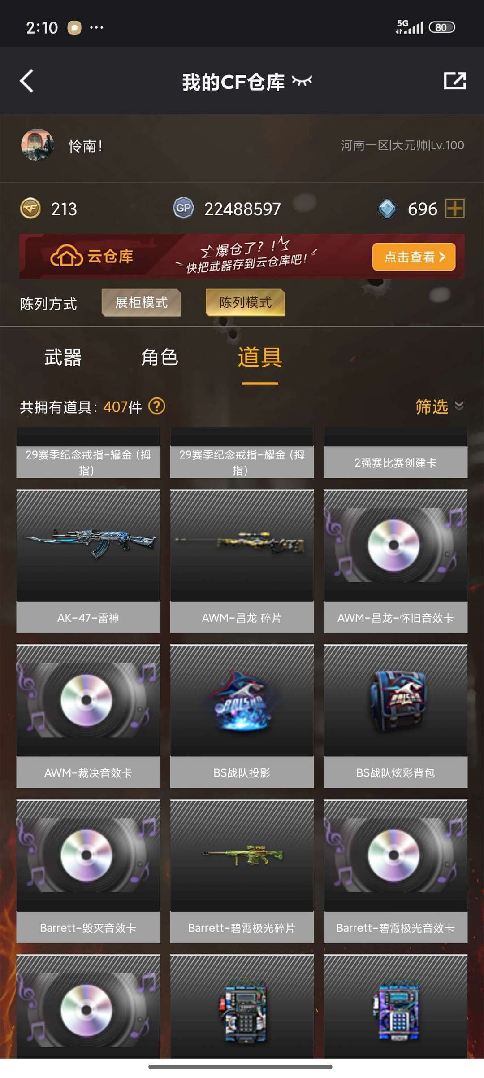
Task: Tap the cloud warehouse 云仓库 icon
Action: tap(66, 256)
